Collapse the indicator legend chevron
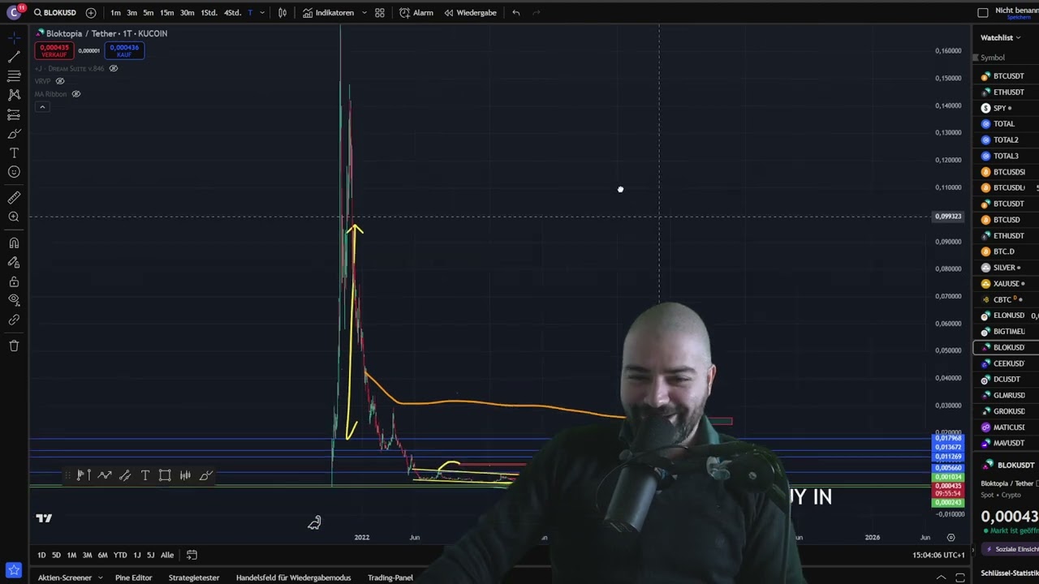This screenshot has width=1039, height=584. tap(42, 107)
